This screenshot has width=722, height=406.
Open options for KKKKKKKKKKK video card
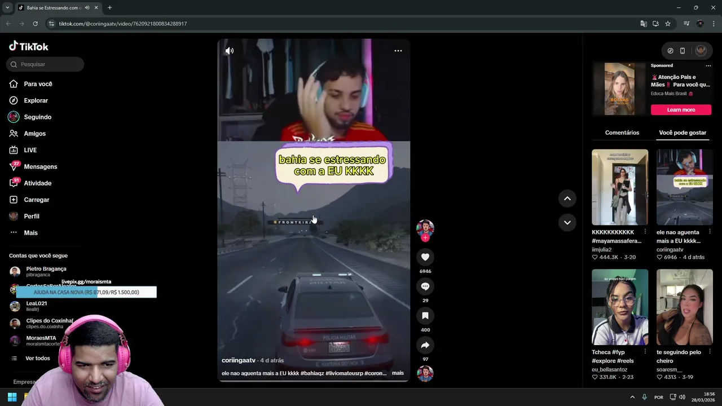click(645, 232)
